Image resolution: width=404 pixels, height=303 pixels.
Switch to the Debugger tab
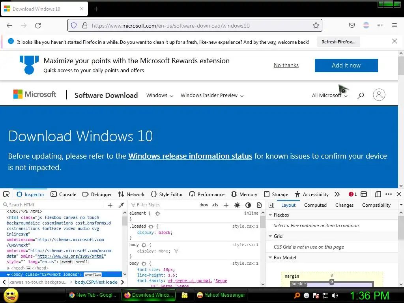tap(97, 194)
